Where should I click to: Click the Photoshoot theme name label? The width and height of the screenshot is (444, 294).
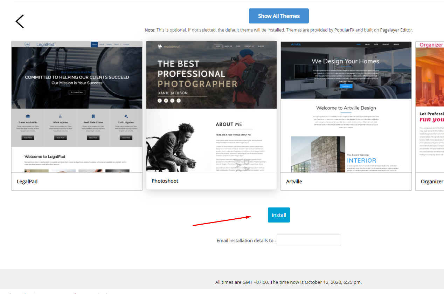tap(165, 181)
